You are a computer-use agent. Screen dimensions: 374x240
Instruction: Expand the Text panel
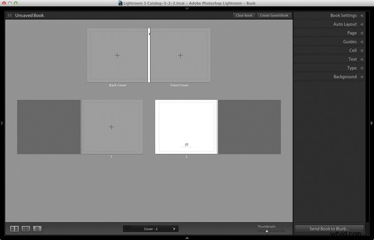coord(329,59)
